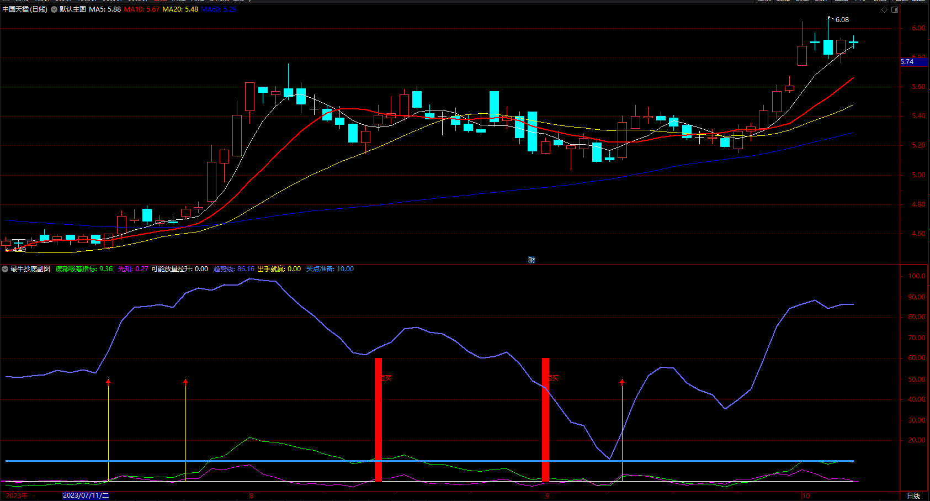Click the 60.00 sub-chart axis label
This screenshot has width=930, height=501.
click(917, 358)
